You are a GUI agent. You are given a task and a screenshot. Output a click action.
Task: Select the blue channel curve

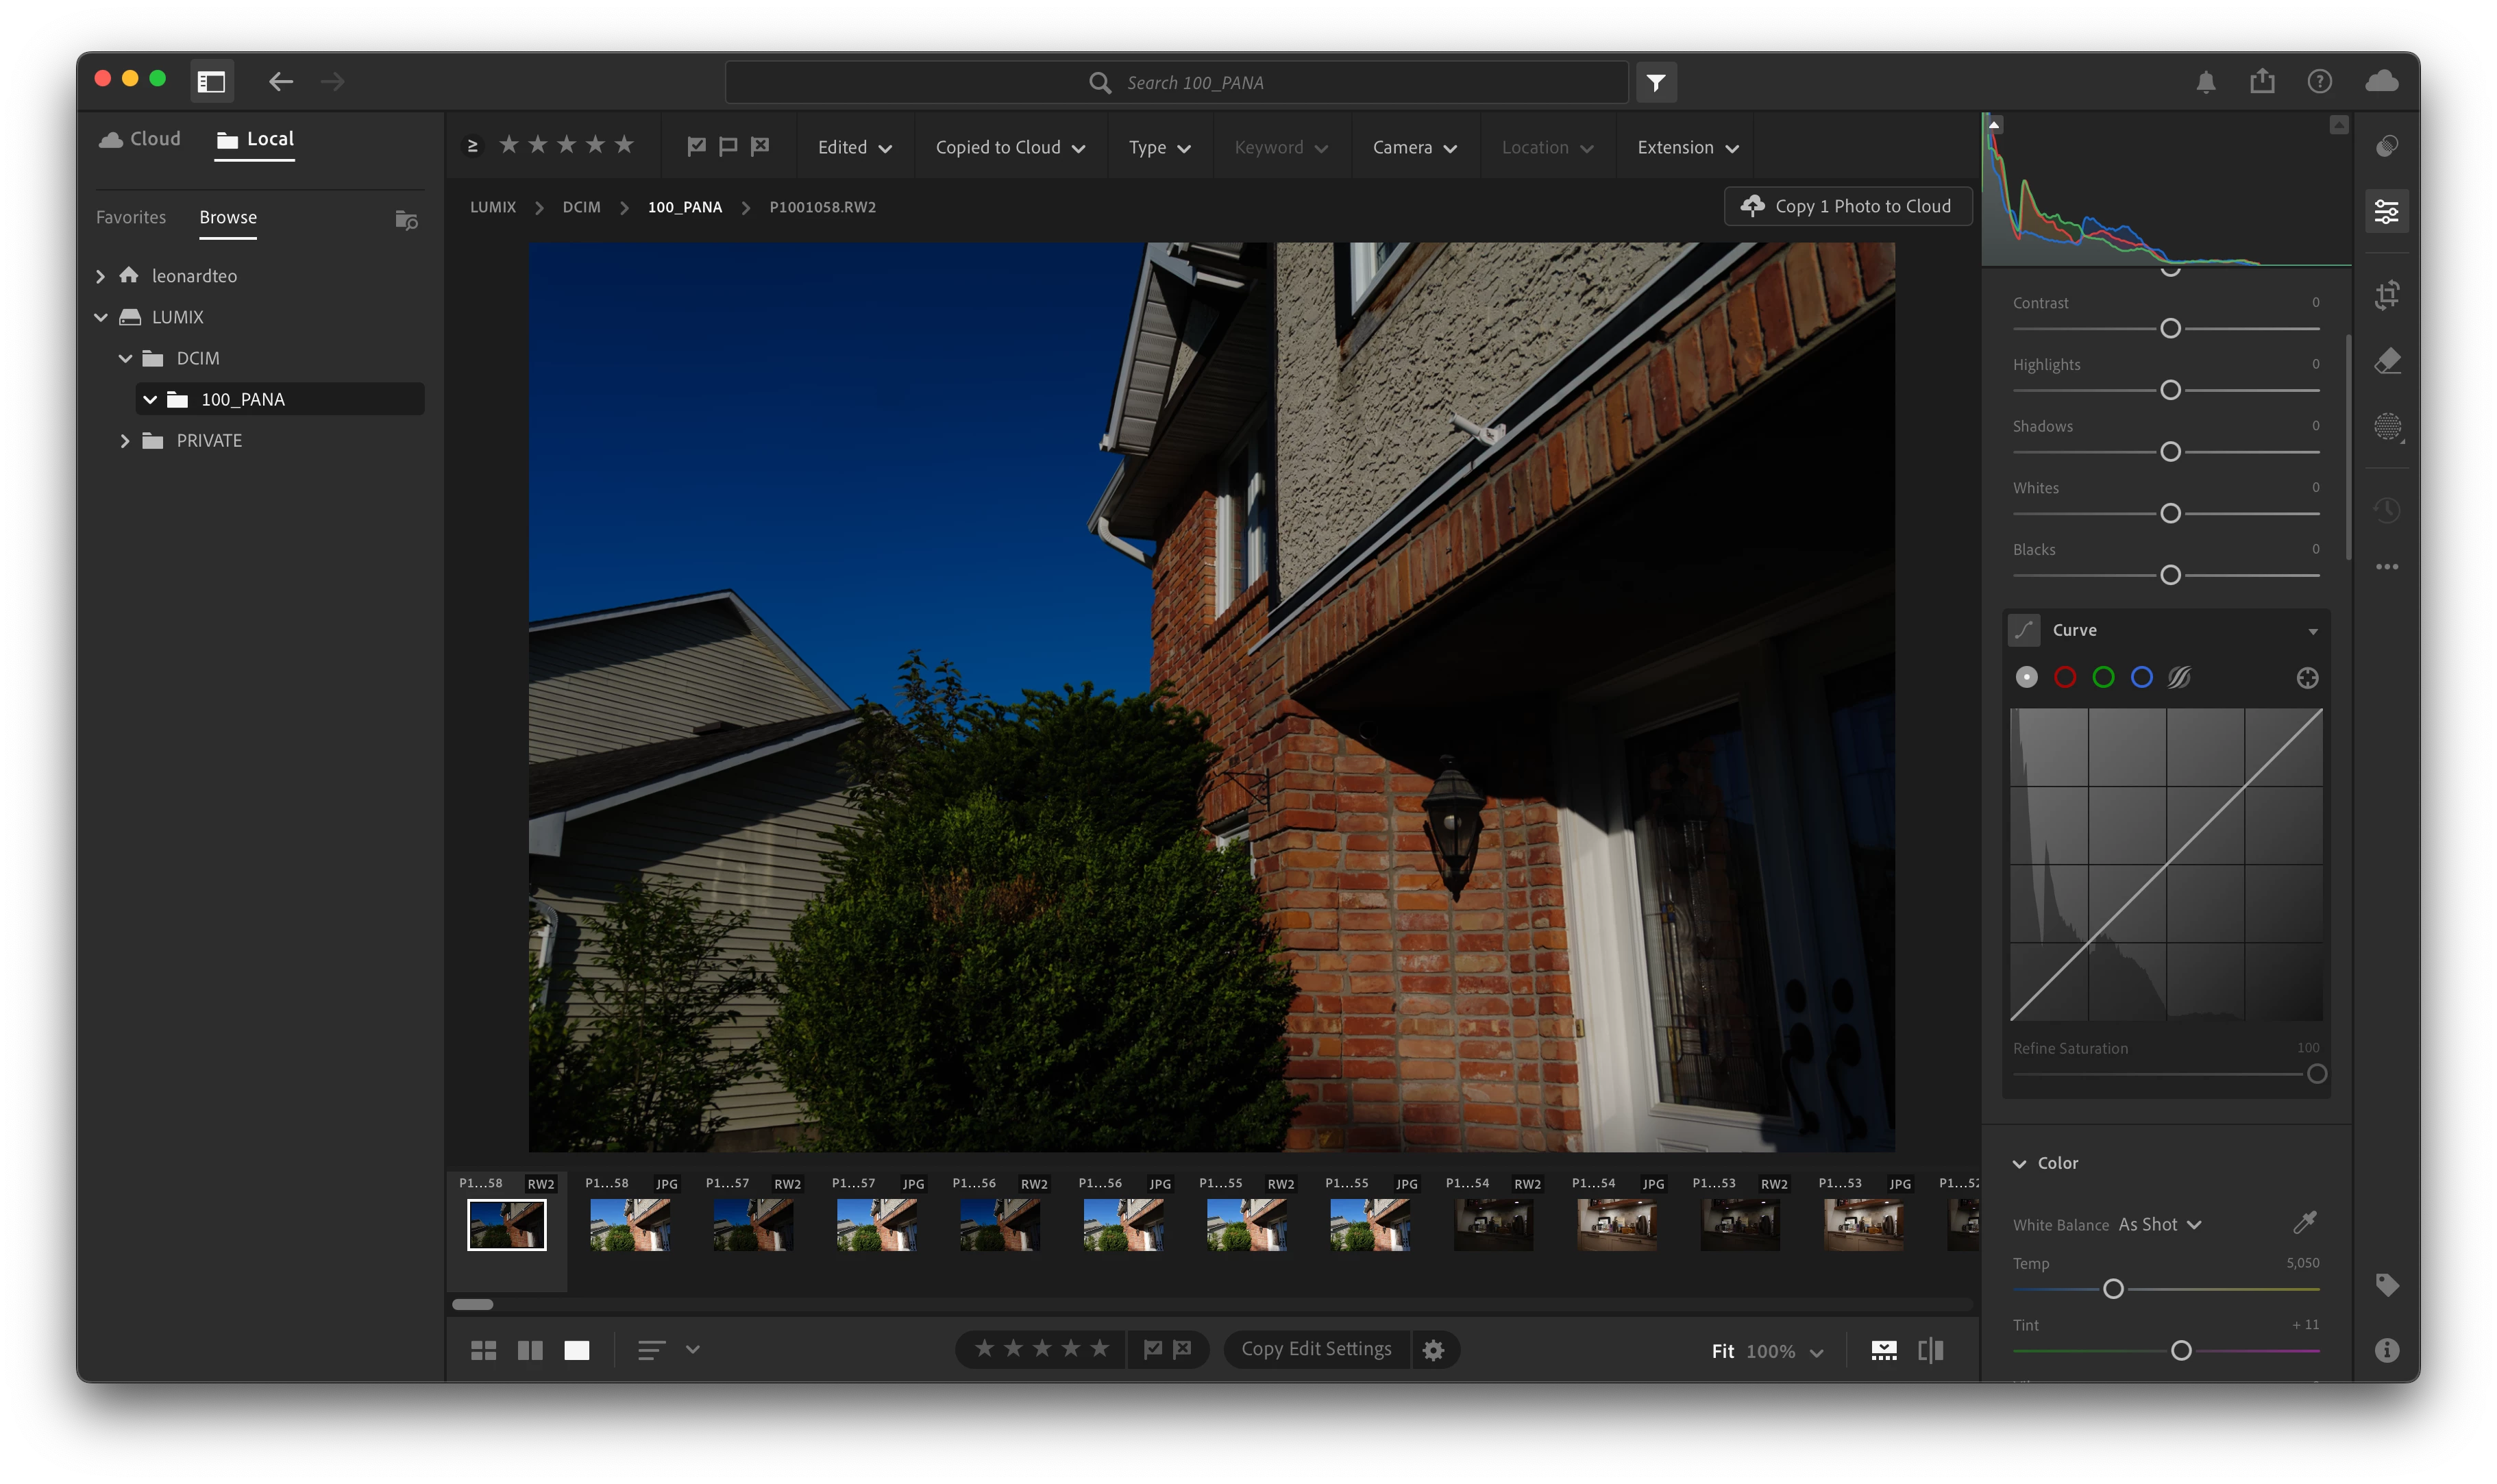tap(2141, 678)
